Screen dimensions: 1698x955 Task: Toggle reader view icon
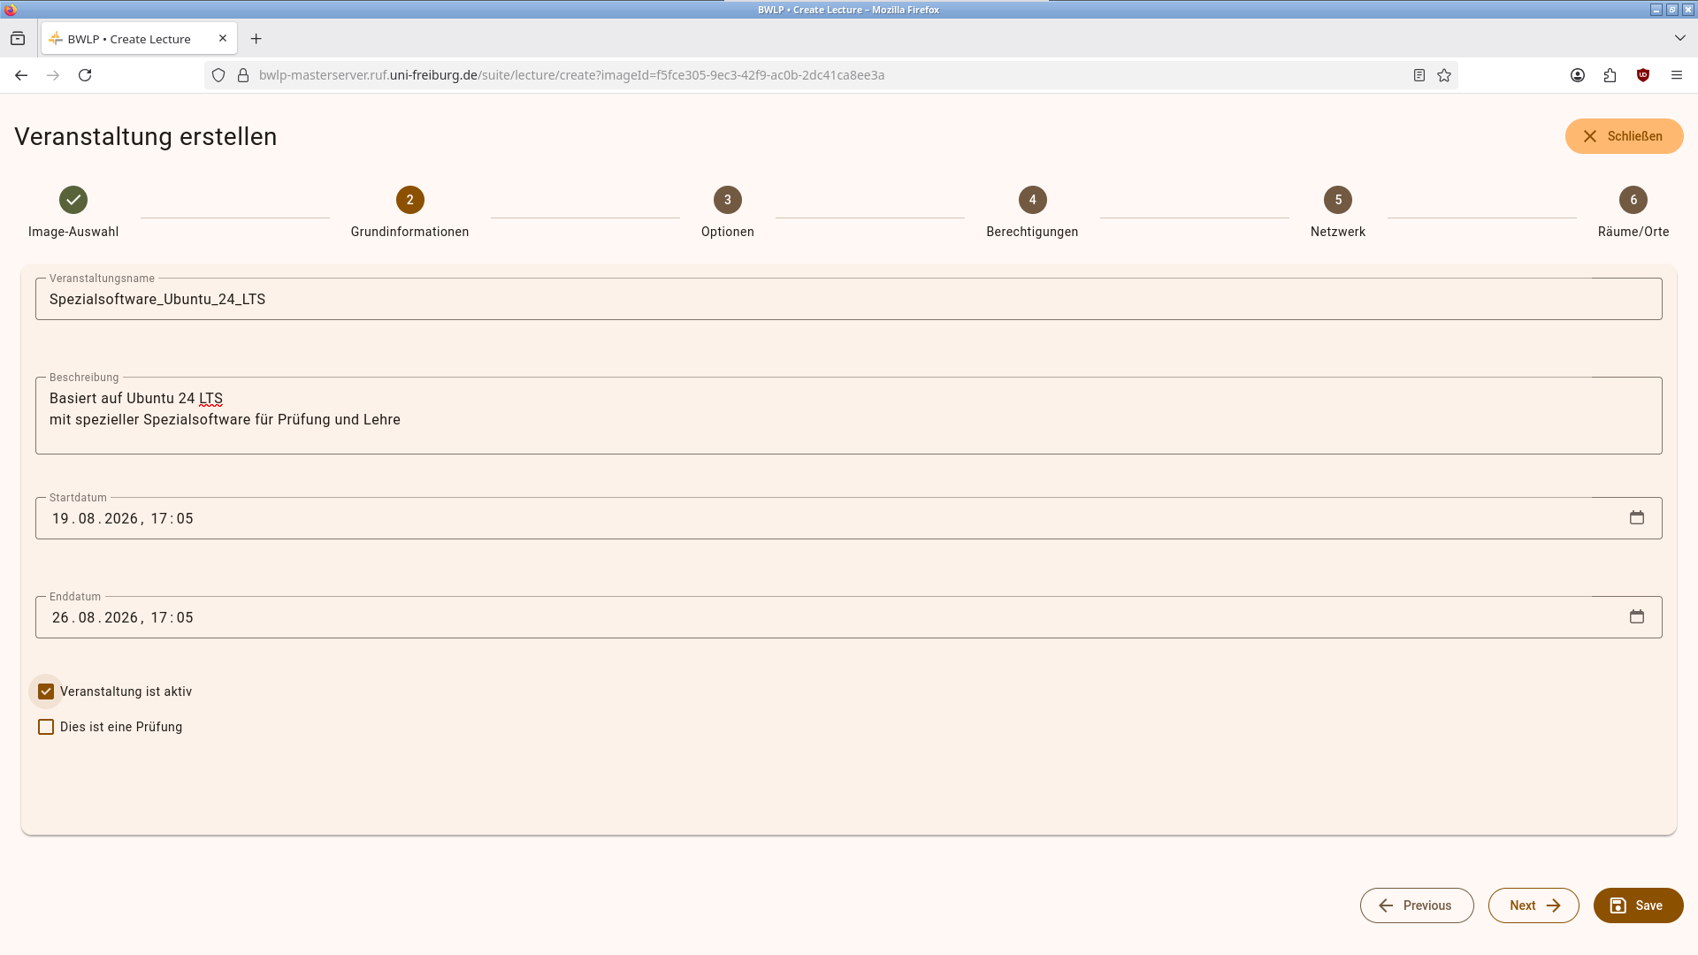[x=1419, y=75]
